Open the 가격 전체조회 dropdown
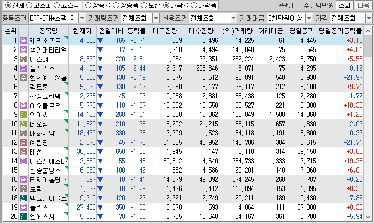 (369, 18)
